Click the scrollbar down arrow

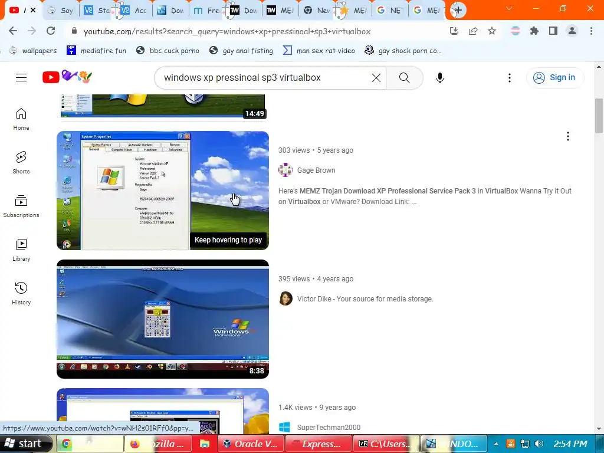[599, 428]
